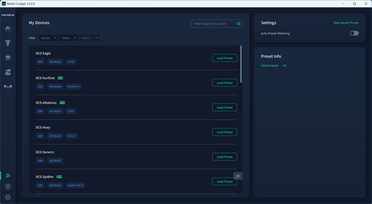Viewport: 372px width, 204px height.
Task: Open the settings gear in sidebar
Action: [8, 197]
